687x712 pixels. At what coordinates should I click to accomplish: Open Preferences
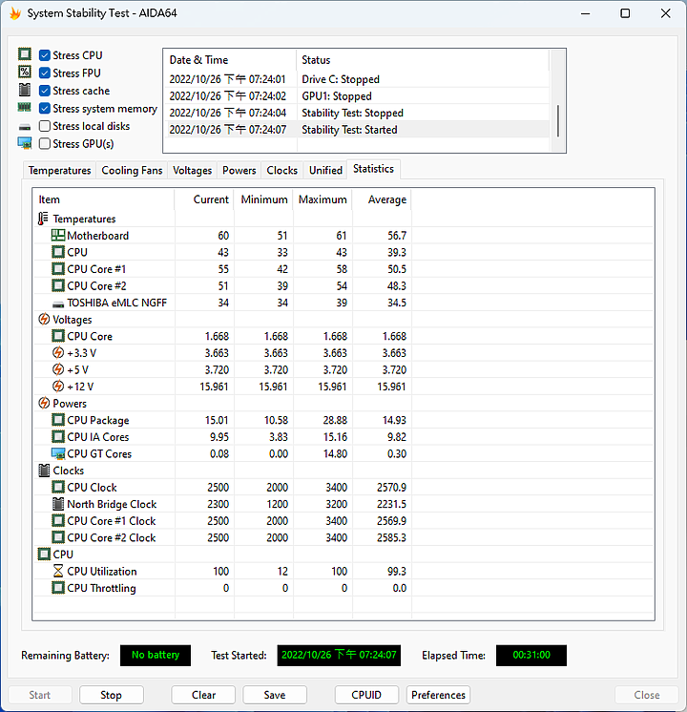pos(438,695)
